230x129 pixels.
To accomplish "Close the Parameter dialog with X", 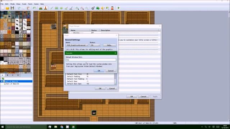I will tap(115, 53).
